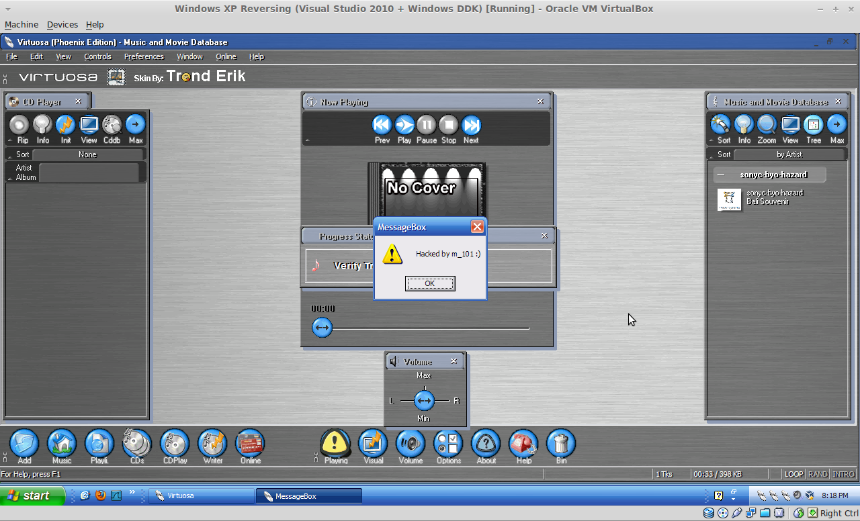
Task: Open VirtualBox Machine menu
Action: tap(21, 24)
